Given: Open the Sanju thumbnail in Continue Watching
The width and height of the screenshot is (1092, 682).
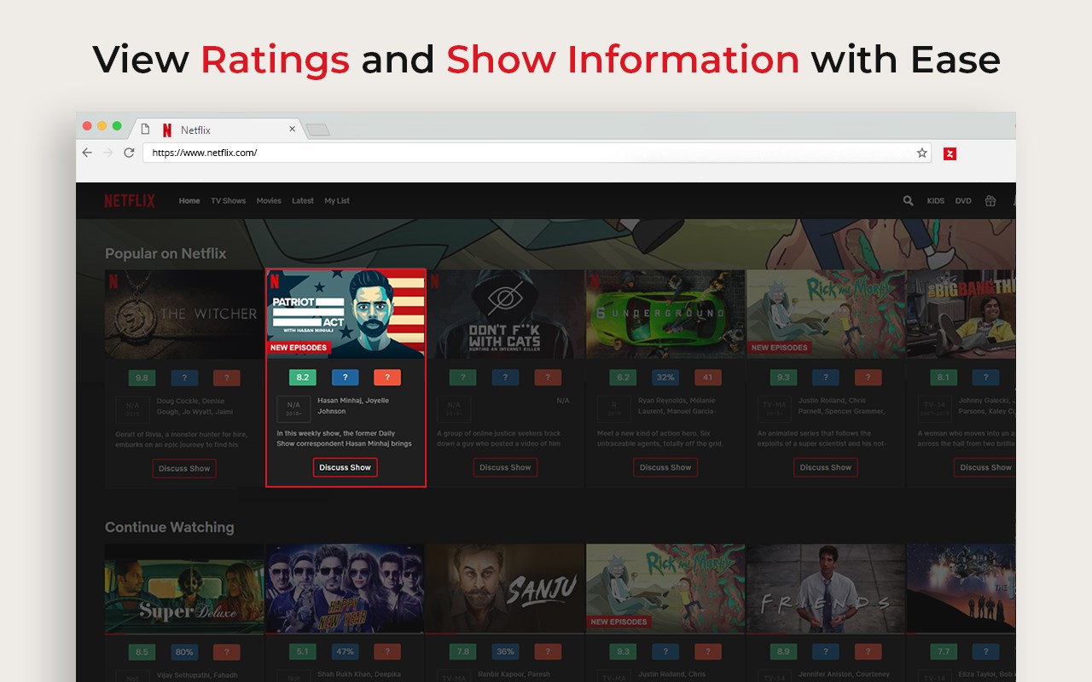Looking at the screenshot, I should [x=505, y=589].
